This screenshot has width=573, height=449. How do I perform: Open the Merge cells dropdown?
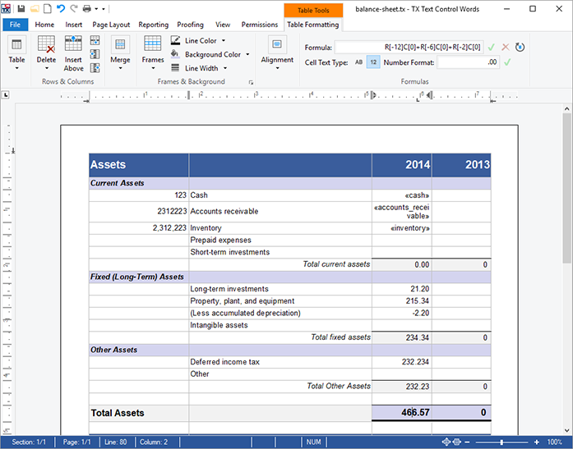tap(120, 53)
